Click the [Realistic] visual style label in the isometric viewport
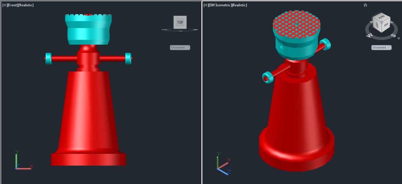The height and width of the screenshot is (184, 402). (239, 5)
